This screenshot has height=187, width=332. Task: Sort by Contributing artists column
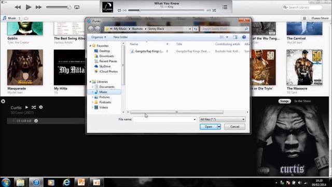coord(228,44)
